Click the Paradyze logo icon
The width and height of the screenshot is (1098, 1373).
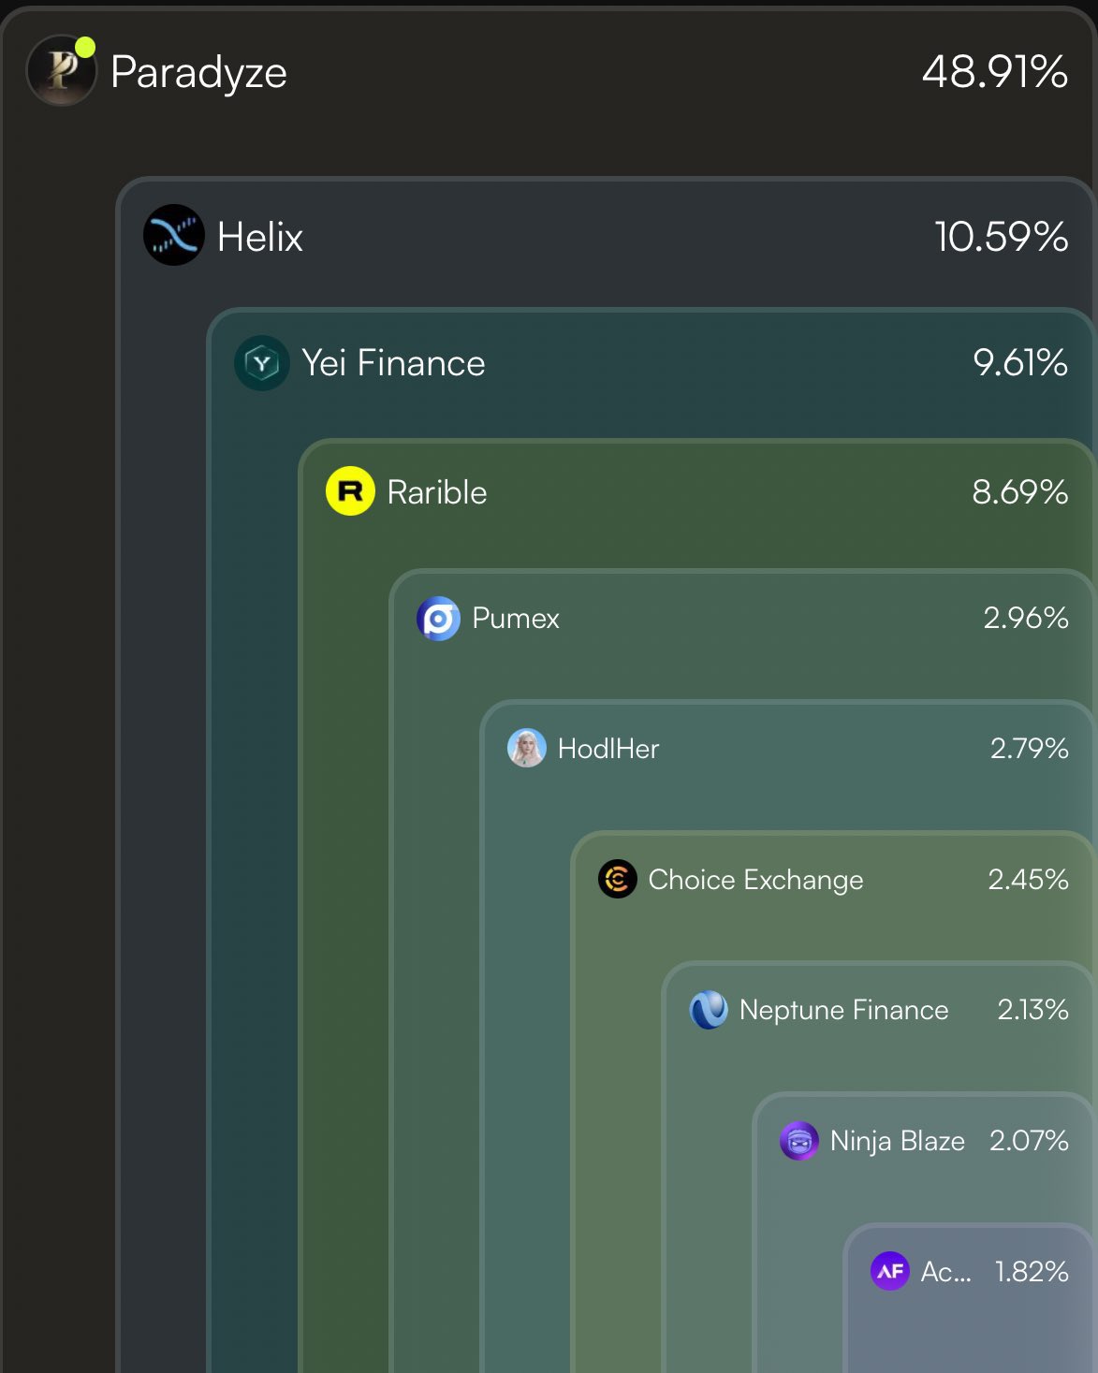[61, 71]
